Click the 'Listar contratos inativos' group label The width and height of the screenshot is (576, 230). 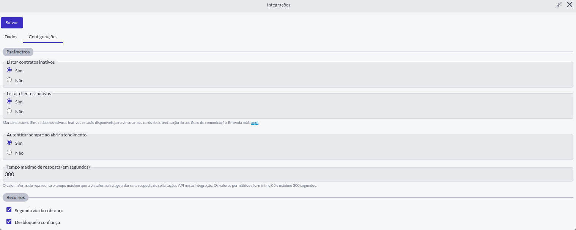click(x=31, y=62)
